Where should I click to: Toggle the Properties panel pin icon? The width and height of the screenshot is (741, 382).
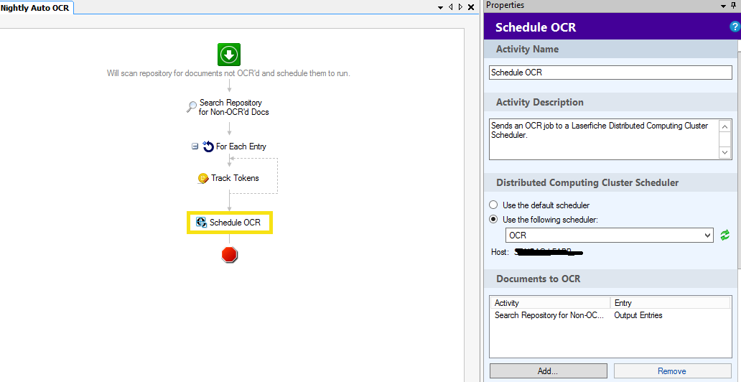(x=733, y=6)
